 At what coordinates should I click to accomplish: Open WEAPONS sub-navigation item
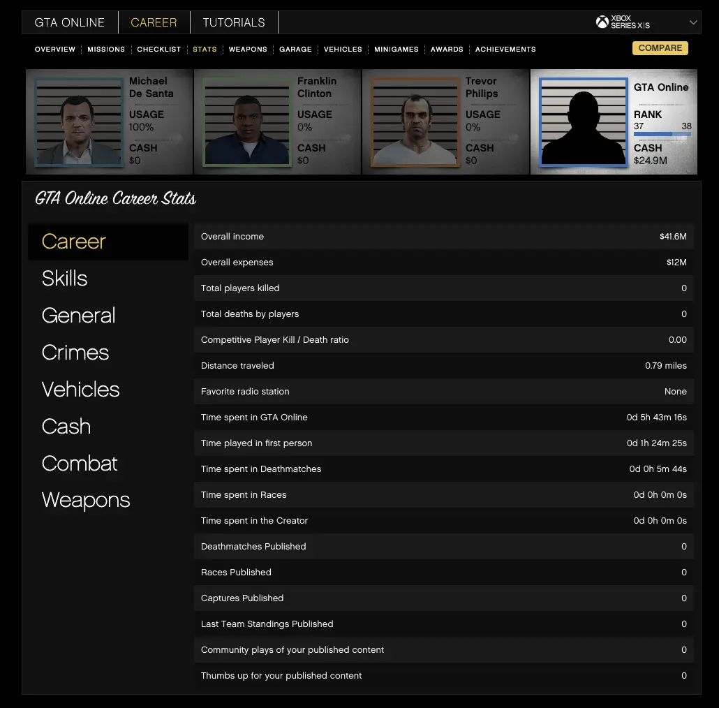[248, 49]
